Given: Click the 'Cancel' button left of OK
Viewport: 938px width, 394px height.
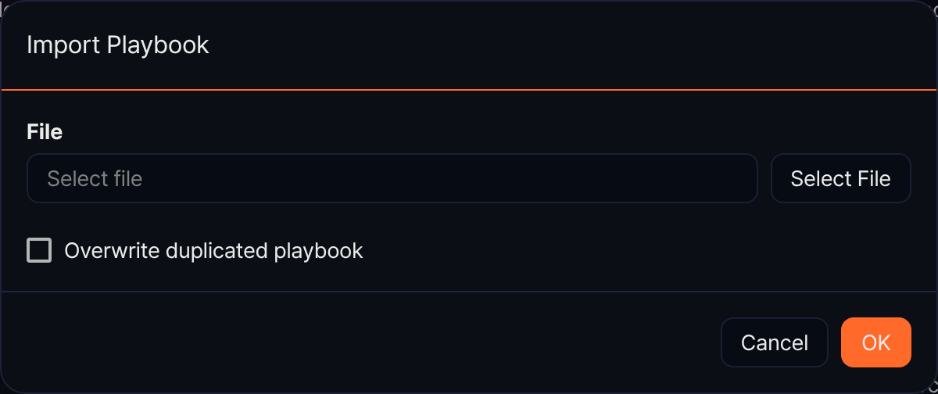Looking at the screenshot, I should click(774, 342).
